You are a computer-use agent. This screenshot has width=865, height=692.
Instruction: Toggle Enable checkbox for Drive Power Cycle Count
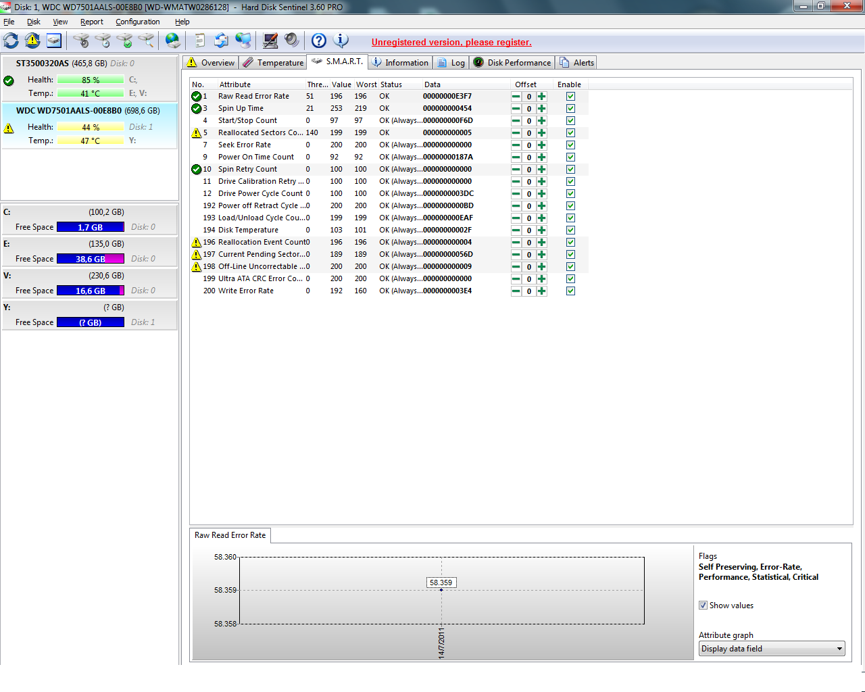pos(570,194)
